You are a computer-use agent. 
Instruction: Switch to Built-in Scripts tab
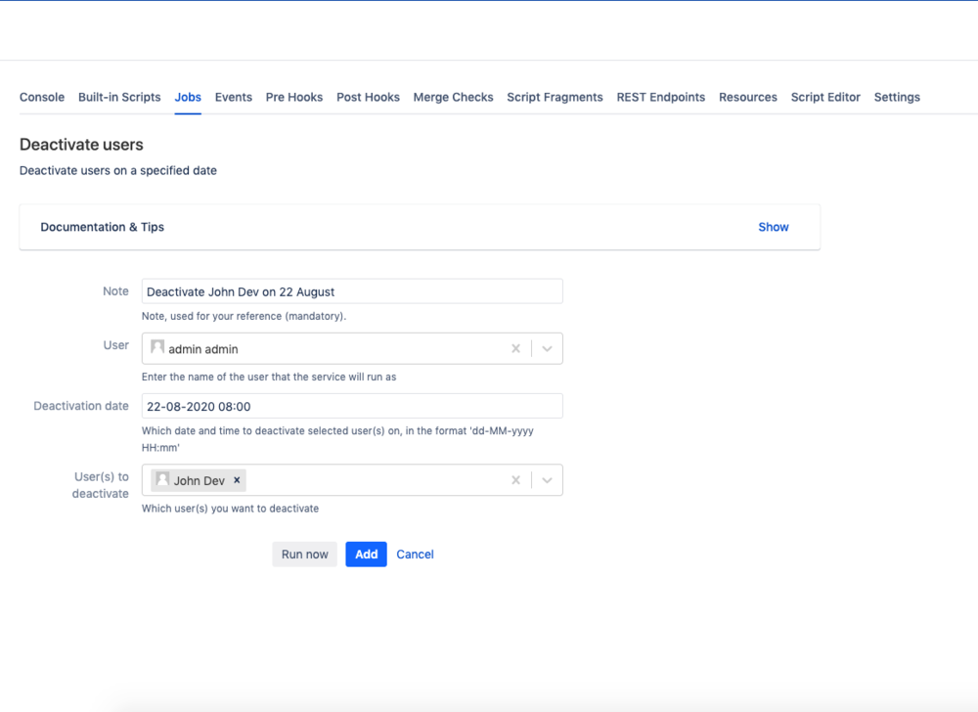(x=119, y=97)
